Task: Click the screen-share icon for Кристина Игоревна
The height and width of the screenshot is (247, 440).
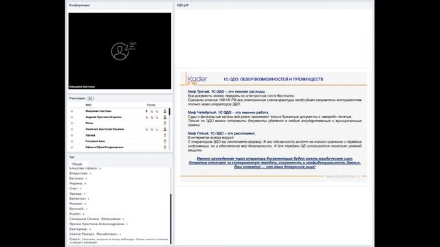Action: (x=157, y=117)
